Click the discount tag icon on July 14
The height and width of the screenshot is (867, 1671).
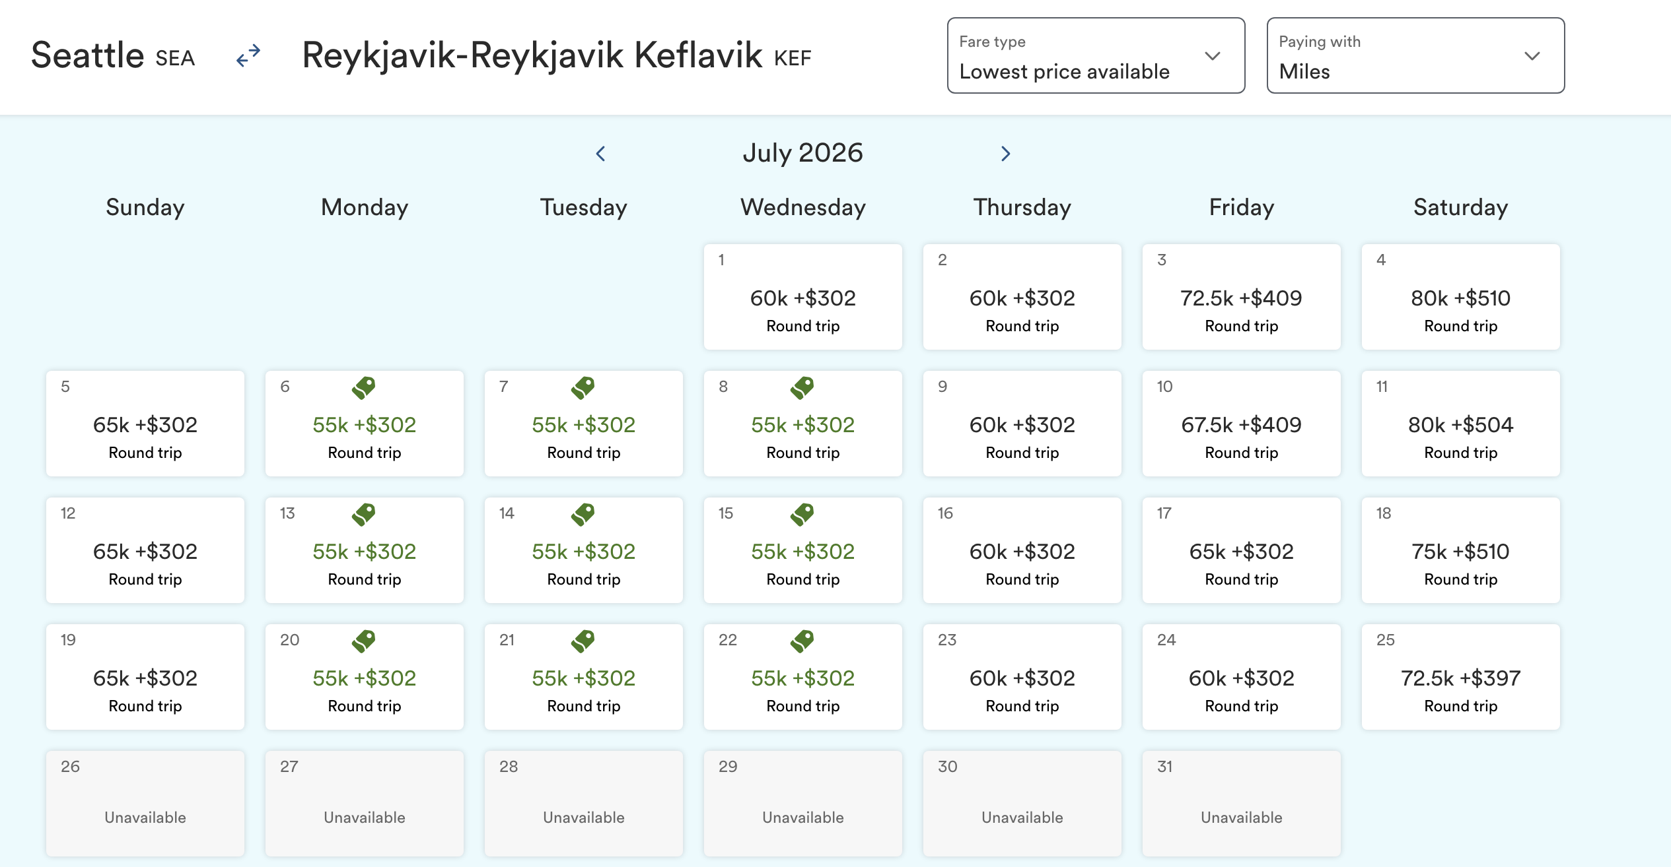(x=583, y=515)
